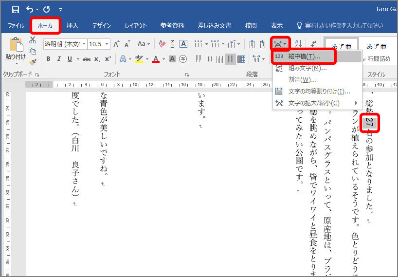Switch to the 表示 tab
Viewport: 398px width, 277px height.
click(x=277, y=26)
